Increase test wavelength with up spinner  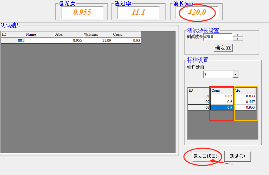point(238,35)
